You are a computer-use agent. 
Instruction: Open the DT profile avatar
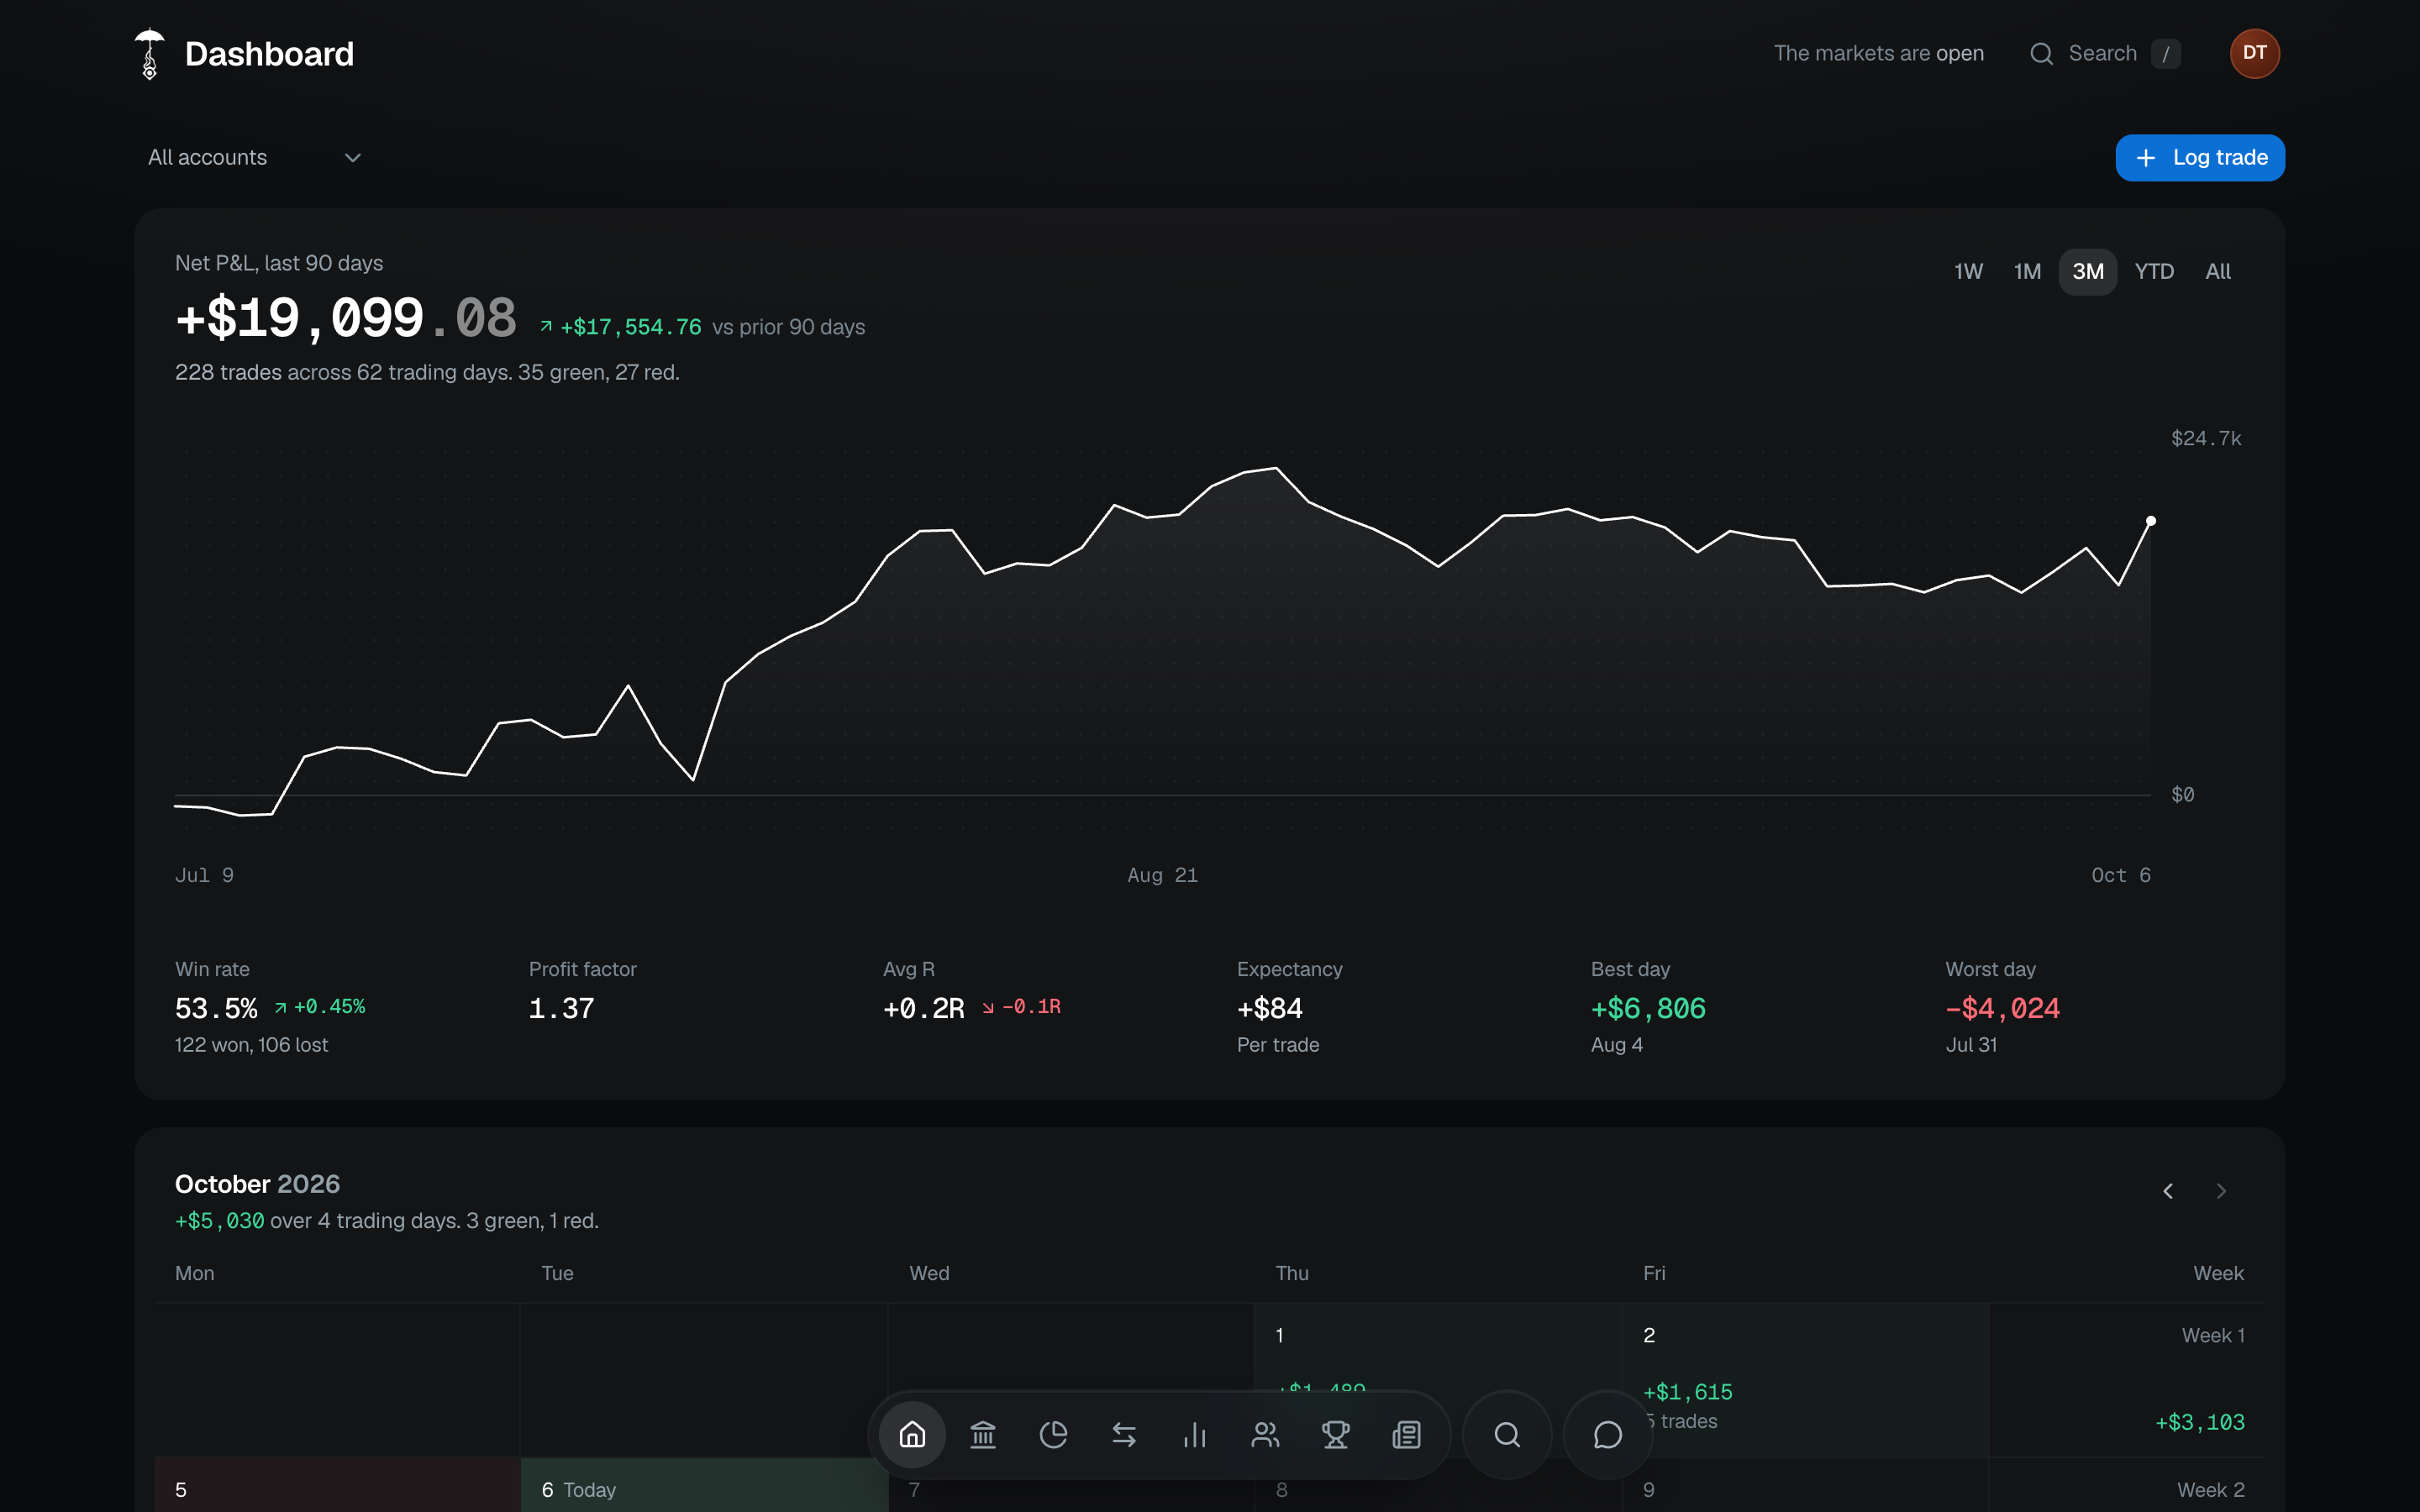pos(2254,53)
